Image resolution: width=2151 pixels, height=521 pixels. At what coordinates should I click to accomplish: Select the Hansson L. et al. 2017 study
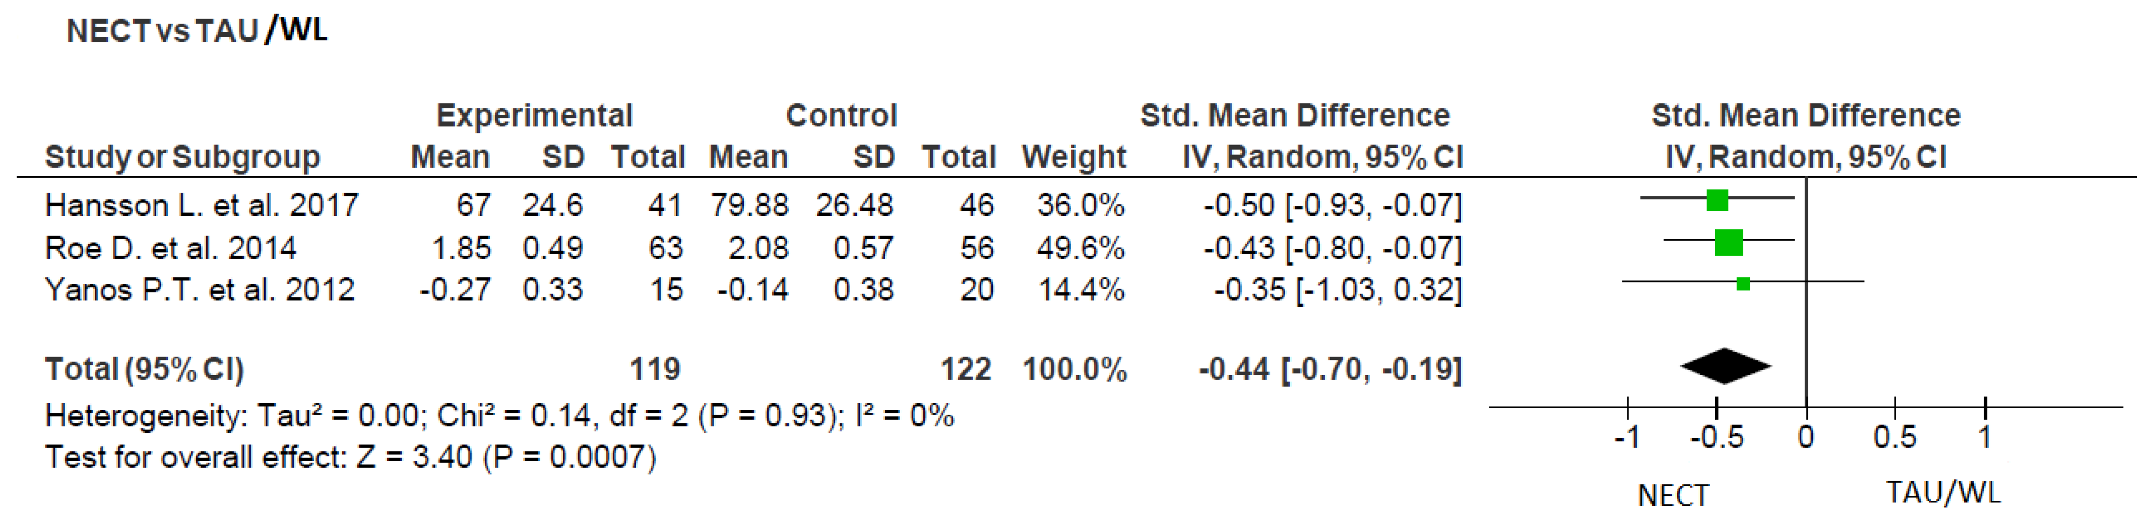tap(201, 205)
